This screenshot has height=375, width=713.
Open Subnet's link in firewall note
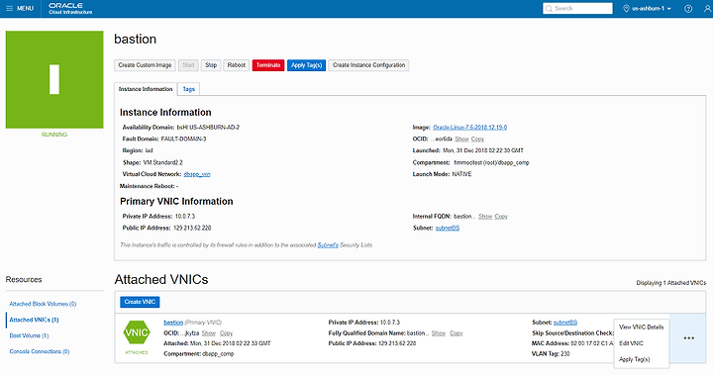pos(328,245)
